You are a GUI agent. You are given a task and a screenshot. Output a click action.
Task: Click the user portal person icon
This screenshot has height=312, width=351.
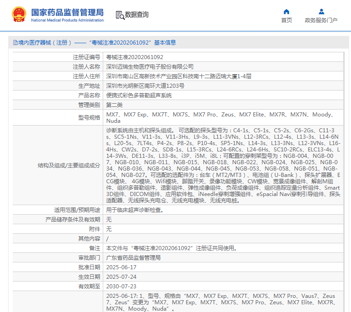click(x=321, y=11)
